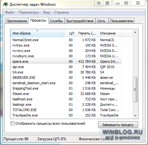Click the process list scrollbar thumb
Image resolution: width=148 pixels, height=145 pixels.
[135, 90]
